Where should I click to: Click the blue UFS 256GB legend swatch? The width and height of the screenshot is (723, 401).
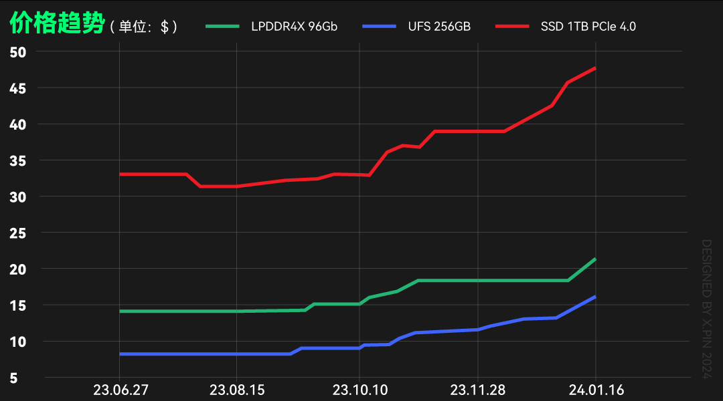pyautogui.click(x=380, y=26)
